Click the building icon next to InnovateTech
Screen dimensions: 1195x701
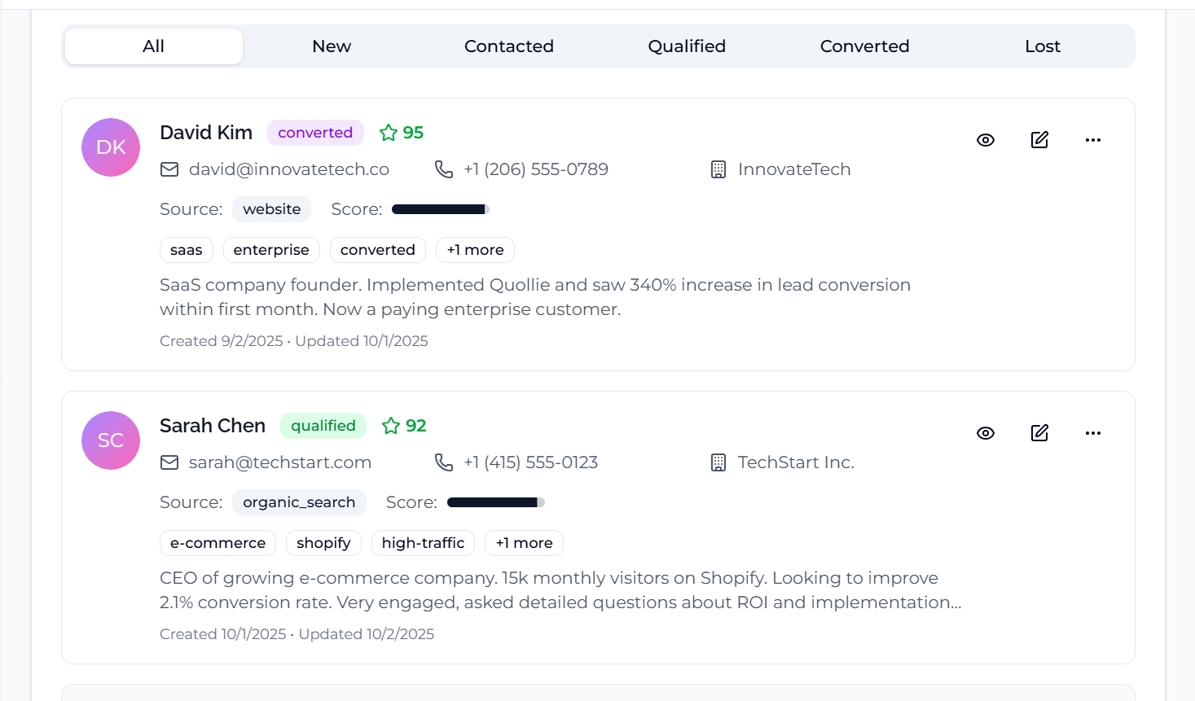point(718,169)
